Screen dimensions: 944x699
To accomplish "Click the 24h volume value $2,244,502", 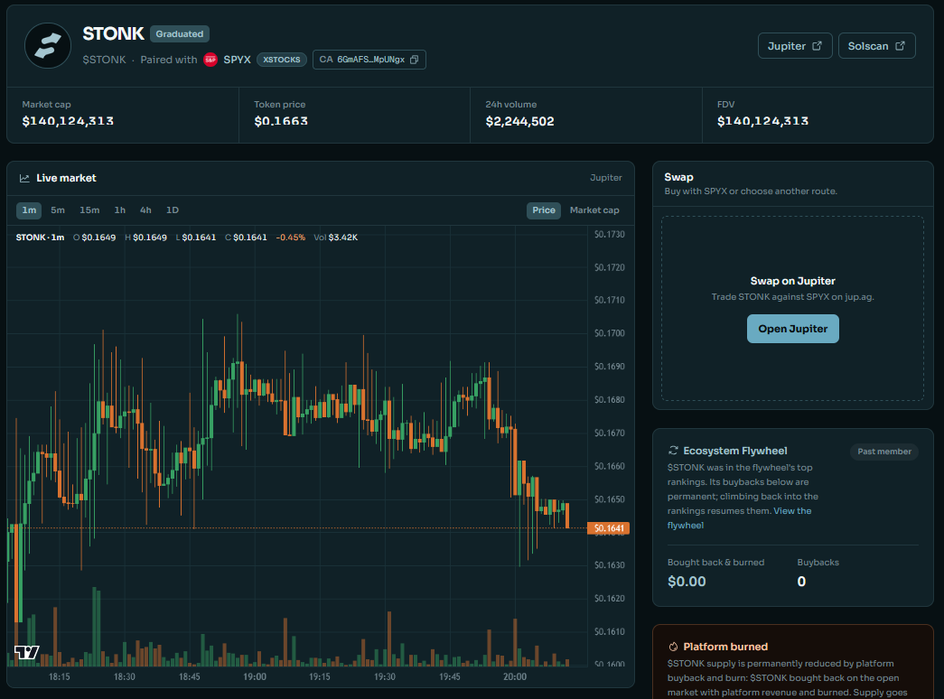I will (x=519, y=121).
